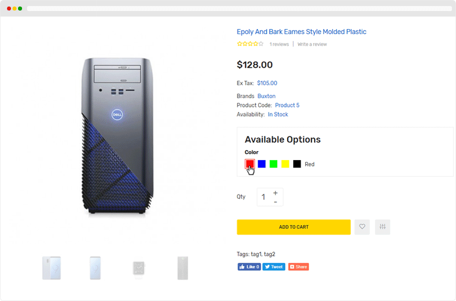Add product to wishlist with heart icon
Screen dimensions: 456x301
pos(362,227)
